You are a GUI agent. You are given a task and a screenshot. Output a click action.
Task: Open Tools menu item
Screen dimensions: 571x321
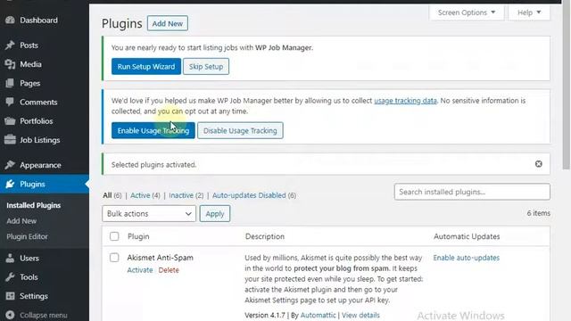[29, 277]
